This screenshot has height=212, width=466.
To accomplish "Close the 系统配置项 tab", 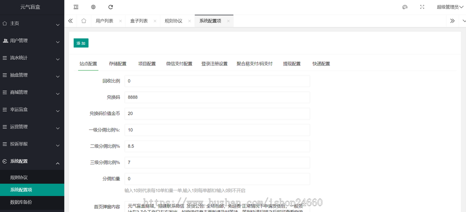I will (228, 21).
